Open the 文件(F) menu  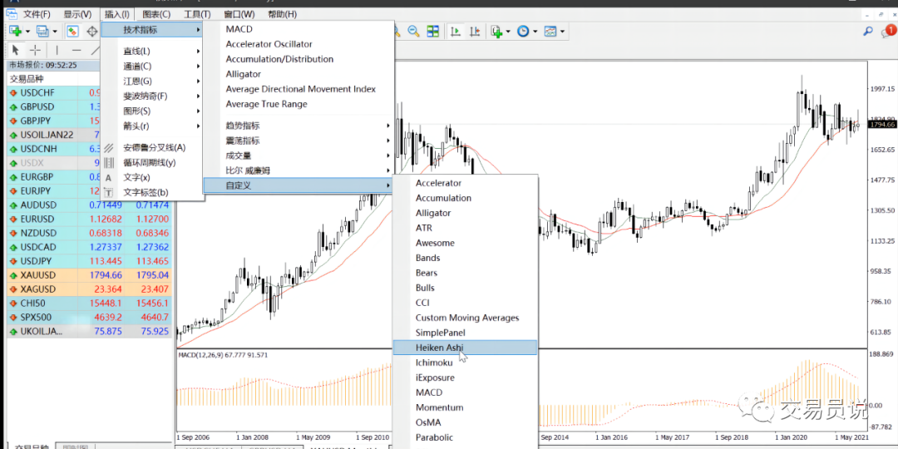(x=37, y=14)
